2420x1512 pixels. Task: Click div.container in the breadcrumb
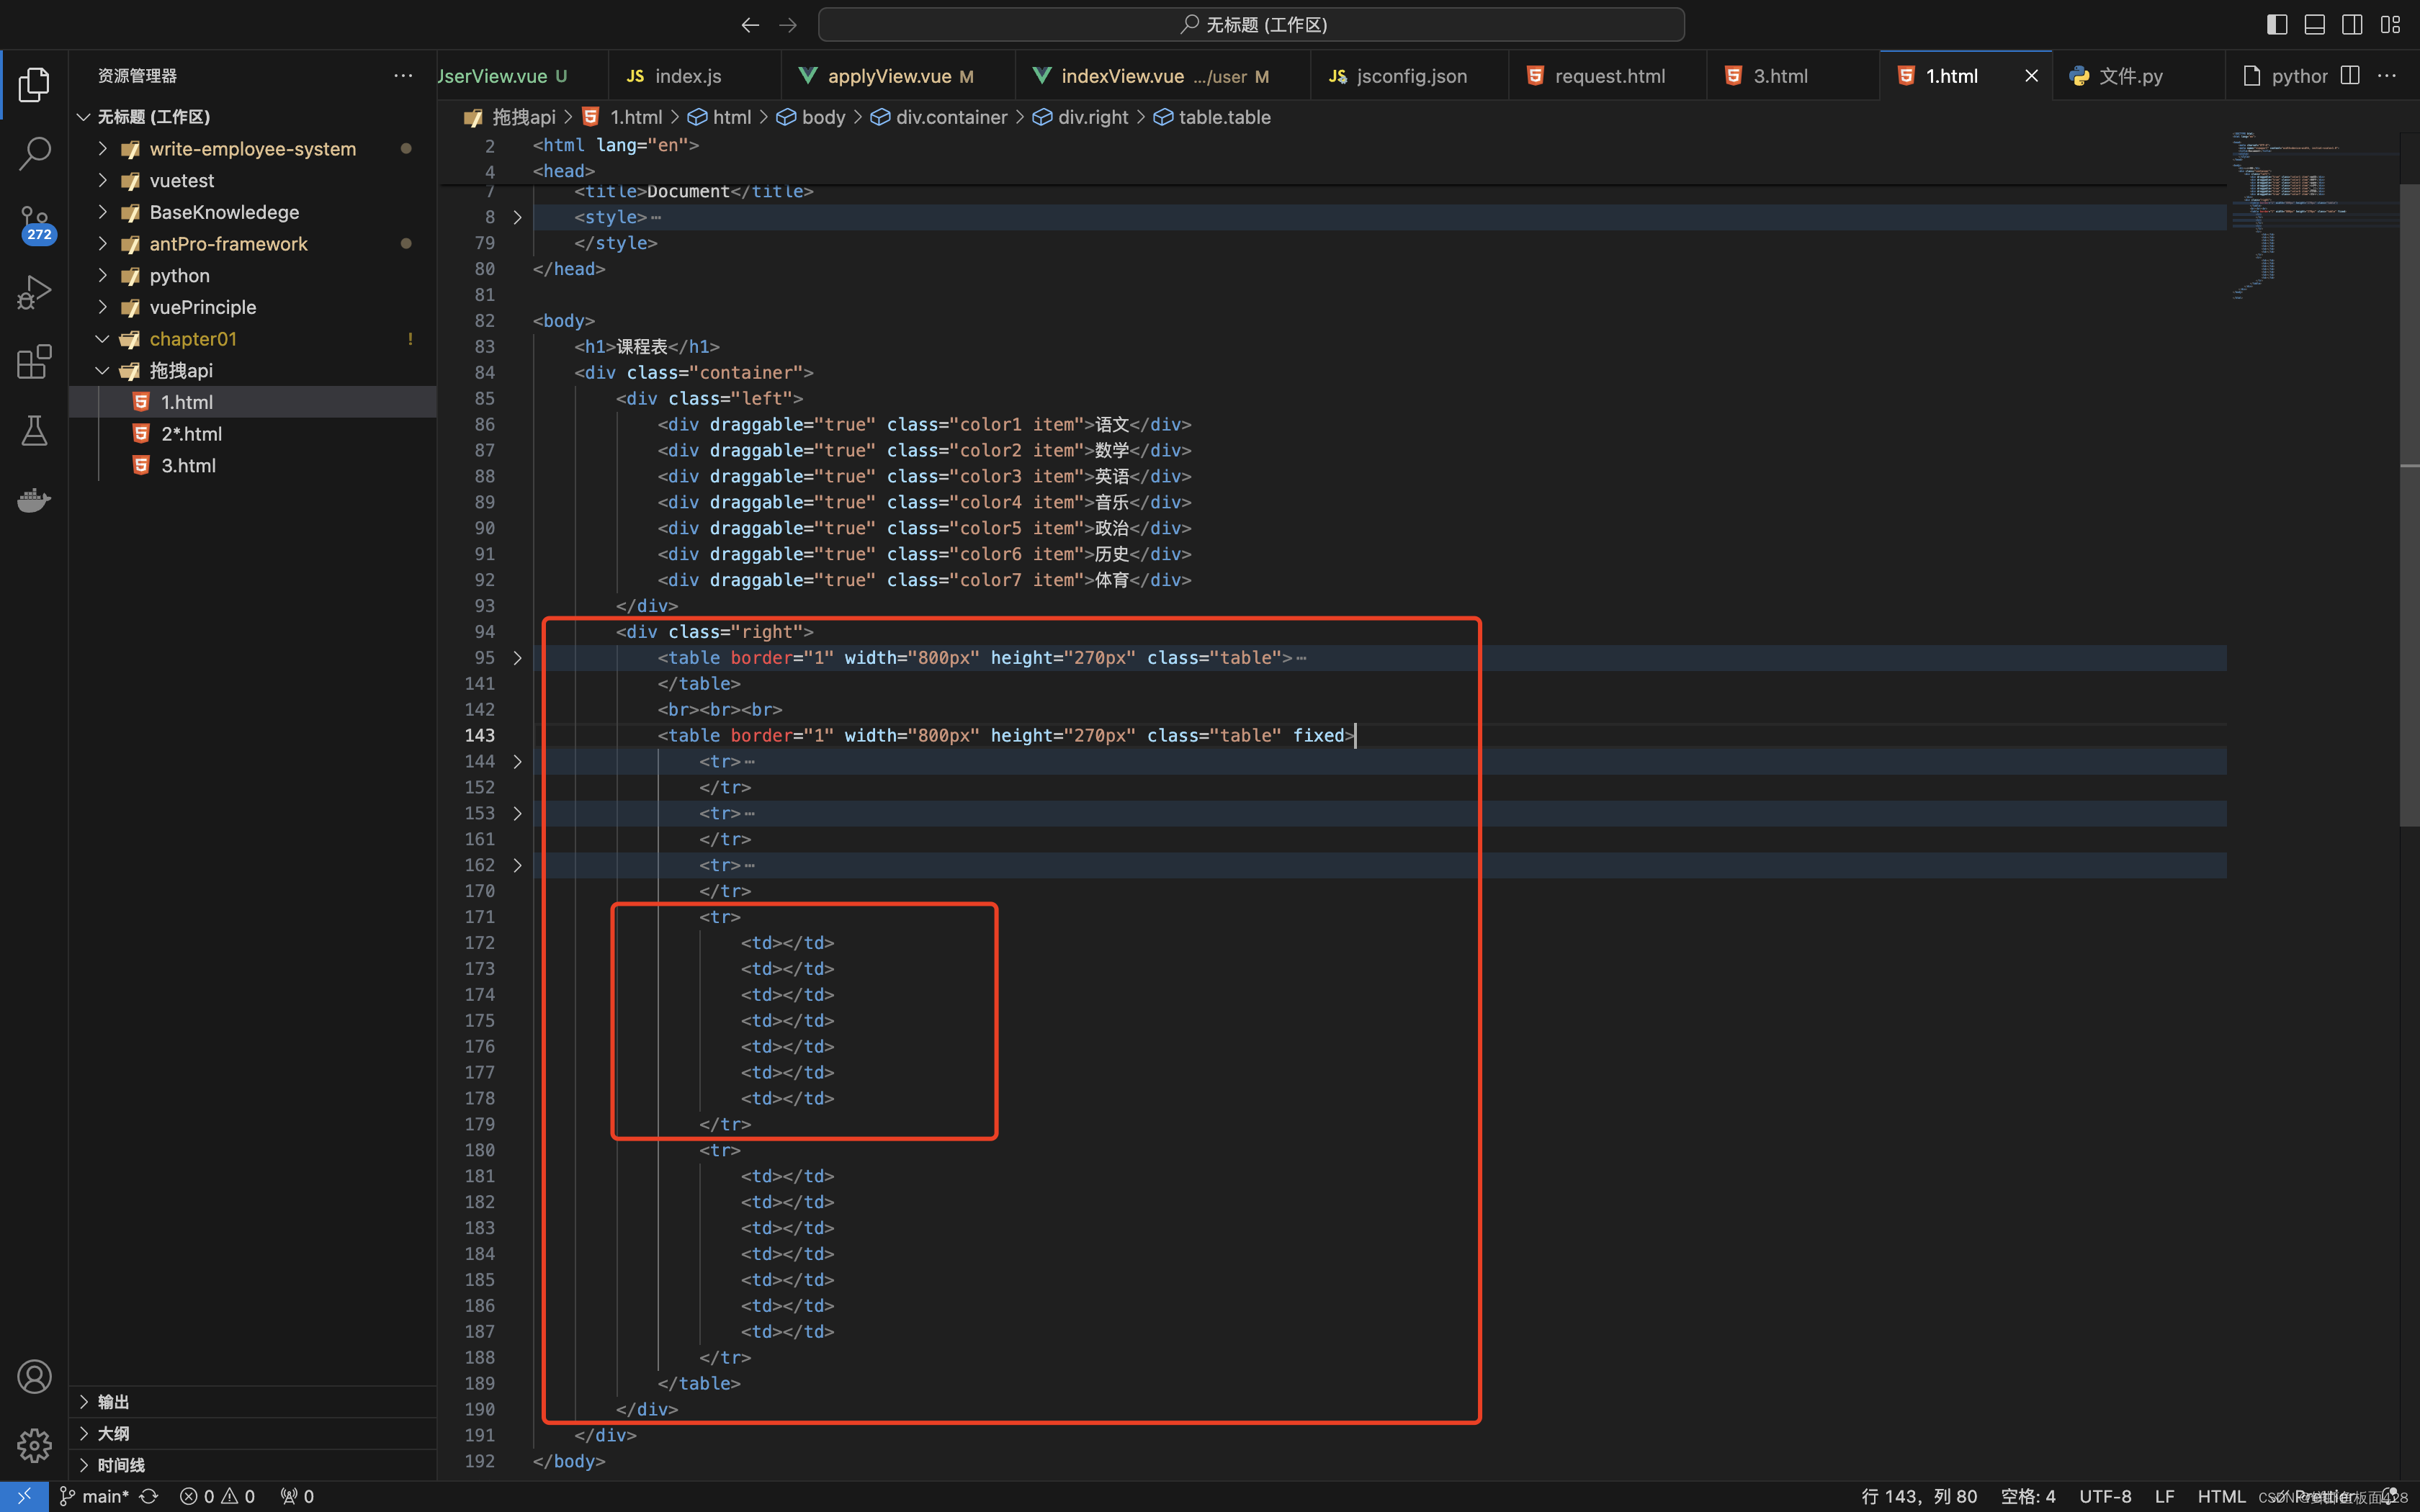click(950, 117)
